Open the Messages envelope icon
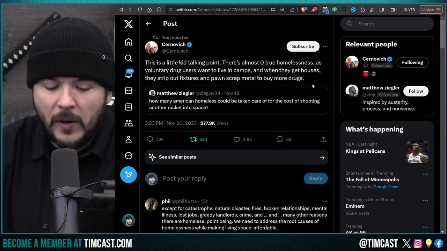The width and height of the screenshot is (447, 251). (x=129, y=91)
